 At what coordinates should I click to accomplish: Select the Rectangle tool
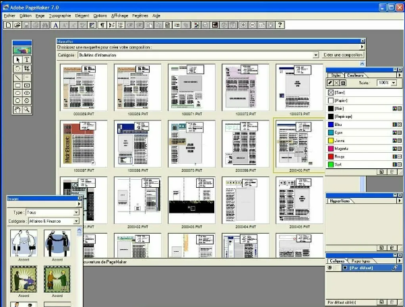point(18,86)
